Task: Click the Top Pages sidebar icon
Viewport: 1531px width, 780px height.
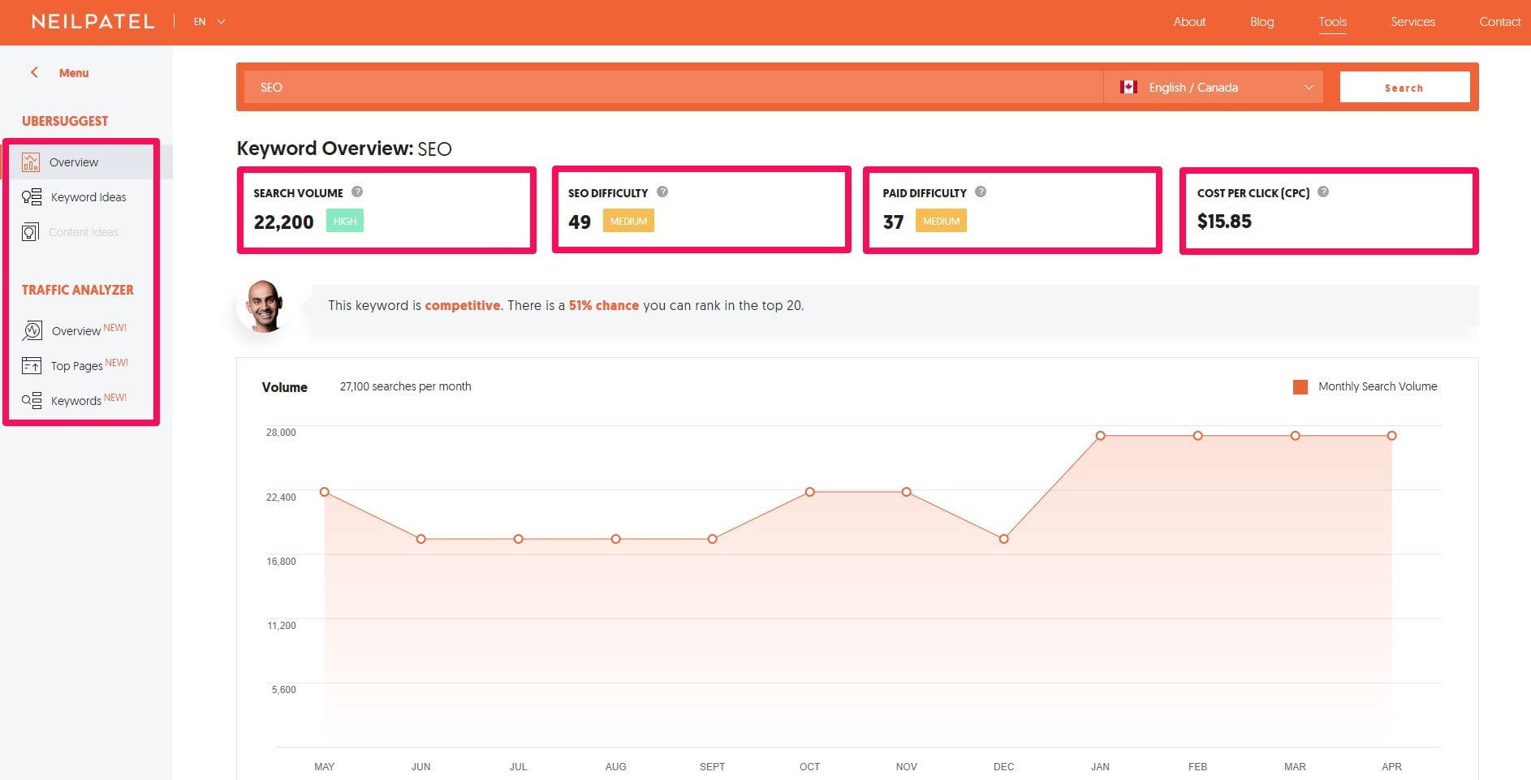Action: pyautogui.click(x=32, y=365)
